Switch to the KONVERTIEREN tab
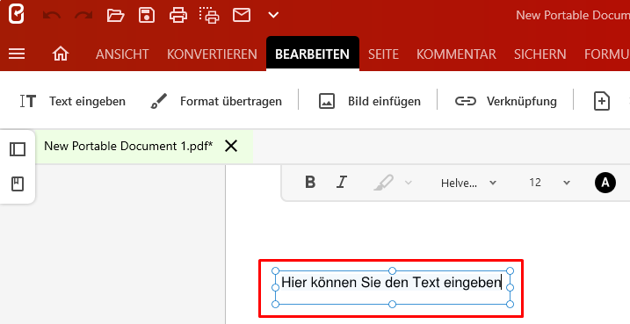630x324 pixels. pyautogui.click(x=212, y=54)
